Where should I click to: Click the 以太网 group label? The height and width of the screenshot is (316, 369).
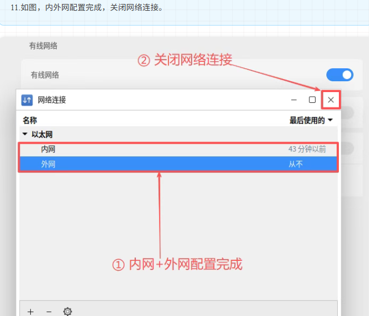tap(42, 135)
